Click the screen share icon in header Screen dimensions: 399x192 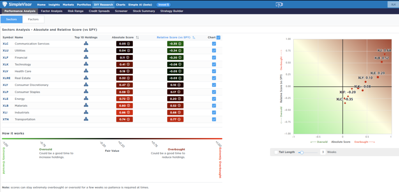coord(279,4)
